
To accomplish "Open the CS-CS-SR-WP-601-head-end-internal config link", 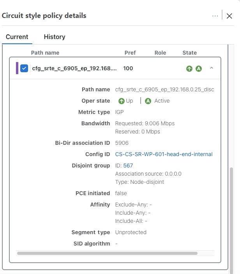I will point(164,154).
